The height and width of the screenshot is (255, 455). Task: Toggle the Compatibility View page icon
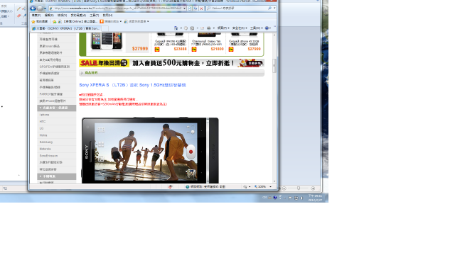click(190, 8)
